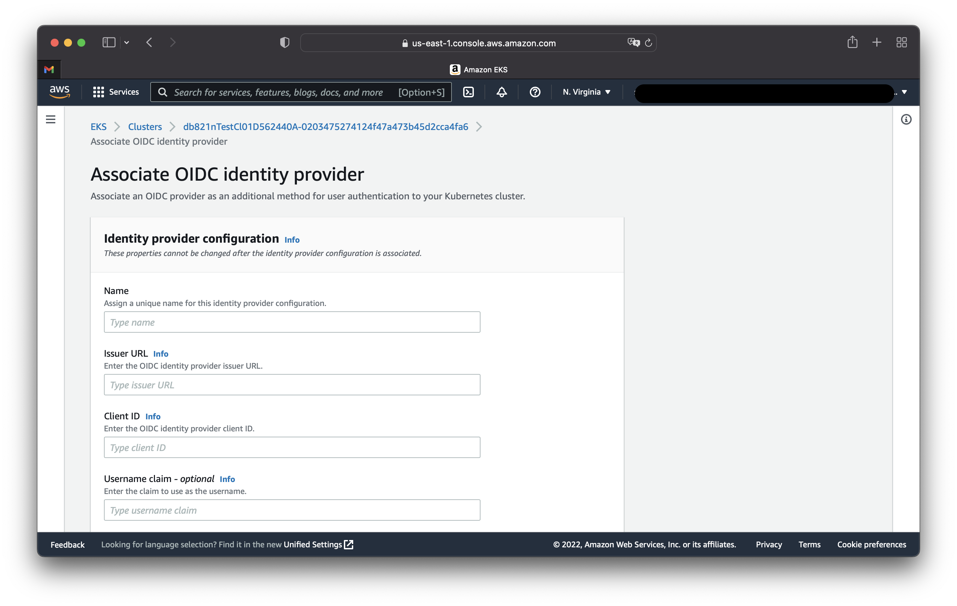
Task: Open the Unified Settings external link
Action: point(318,544)
